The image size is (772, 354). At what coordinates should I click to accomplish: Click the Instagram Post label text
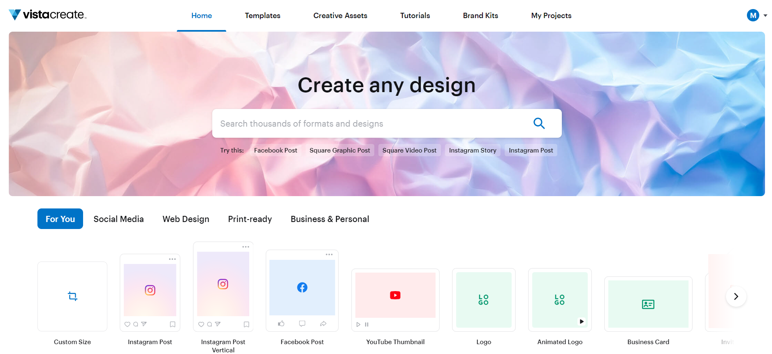(x=150, y=342)
